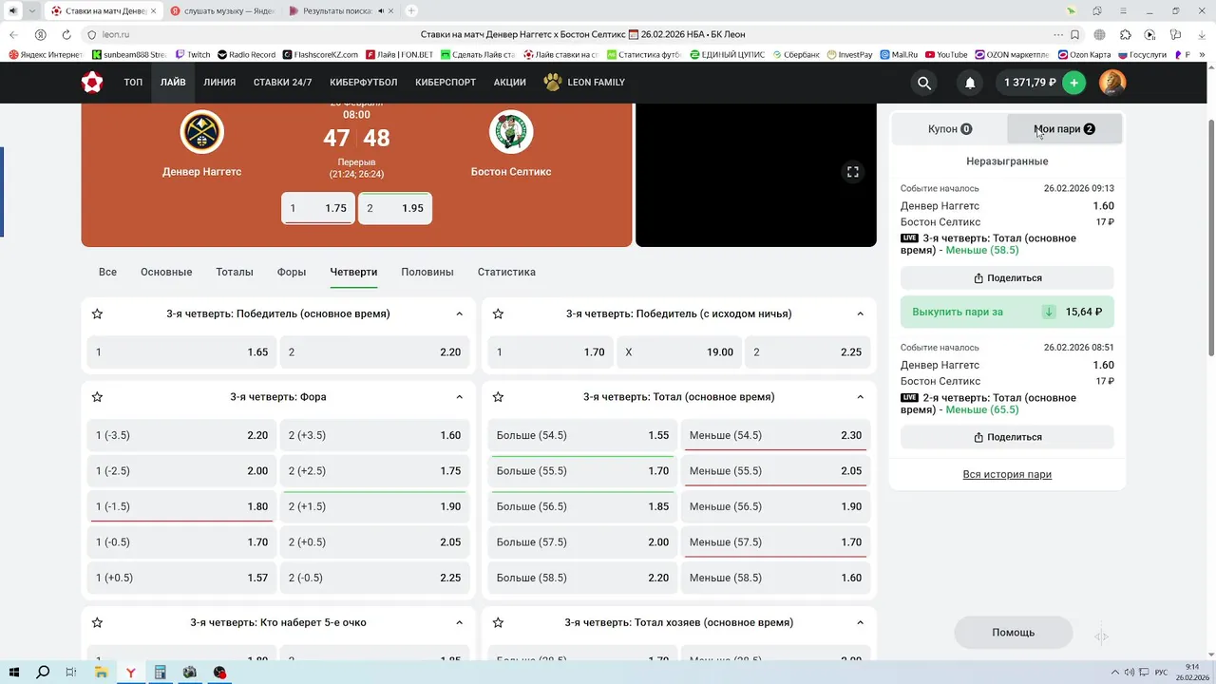Share the 2-я четверть bet via Поделиться

pyautogui.click(x=1007, y=437)
